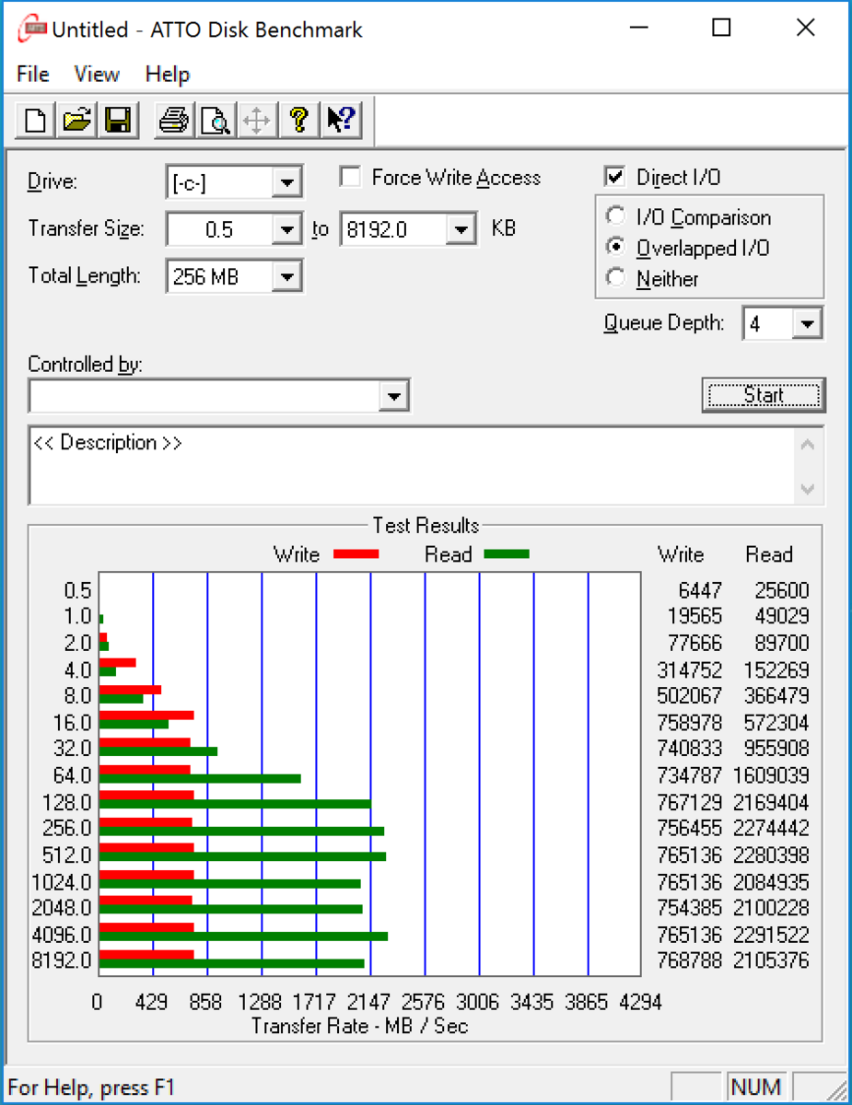Toggle the Direct I/O checkbox
852x1105 pixels.
pos(614,177)
